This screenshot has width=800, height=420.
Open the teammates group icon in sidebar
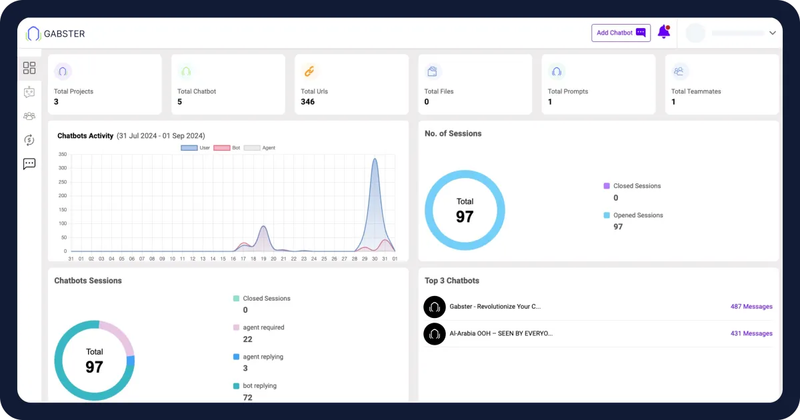point(29,116)
